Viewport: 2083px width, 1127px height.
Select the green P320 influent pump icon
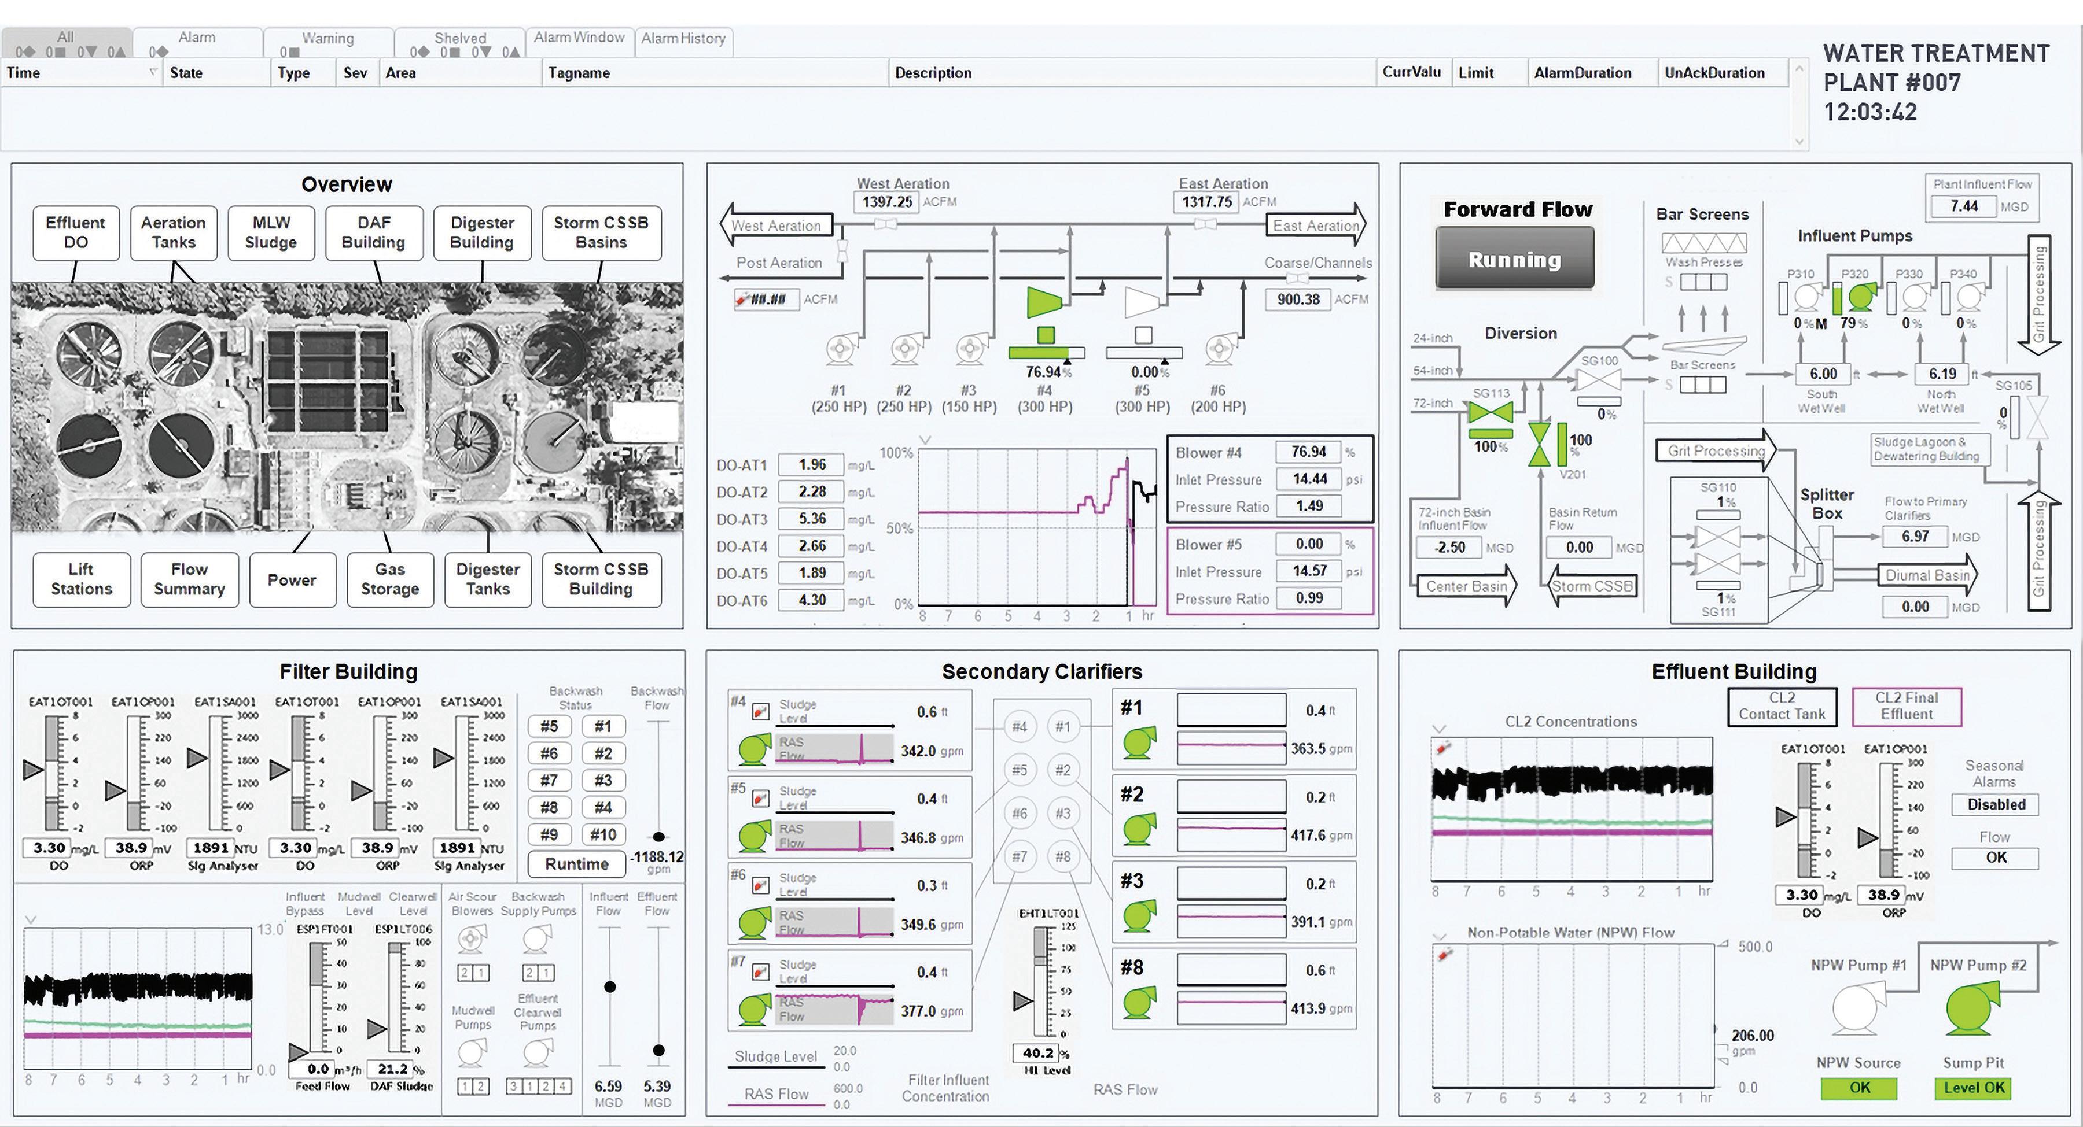coord(1861,297)
